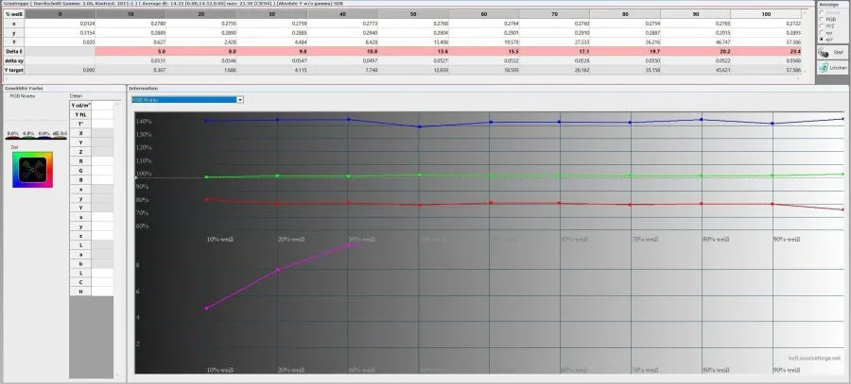
Task: Click the Y target cell 12.659
Action: coord(413,70)
